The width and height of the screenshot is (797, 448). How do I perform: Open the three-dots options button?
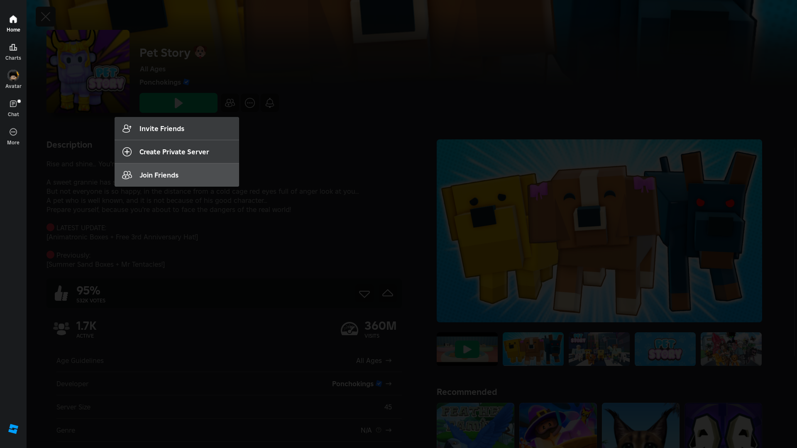coord(250,103)
